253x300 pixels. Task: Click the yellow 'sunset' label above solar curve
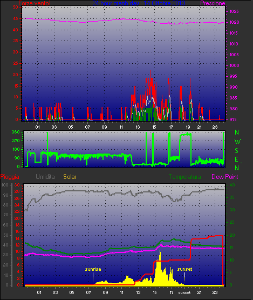pyautogui.click(x=184, y=269)
